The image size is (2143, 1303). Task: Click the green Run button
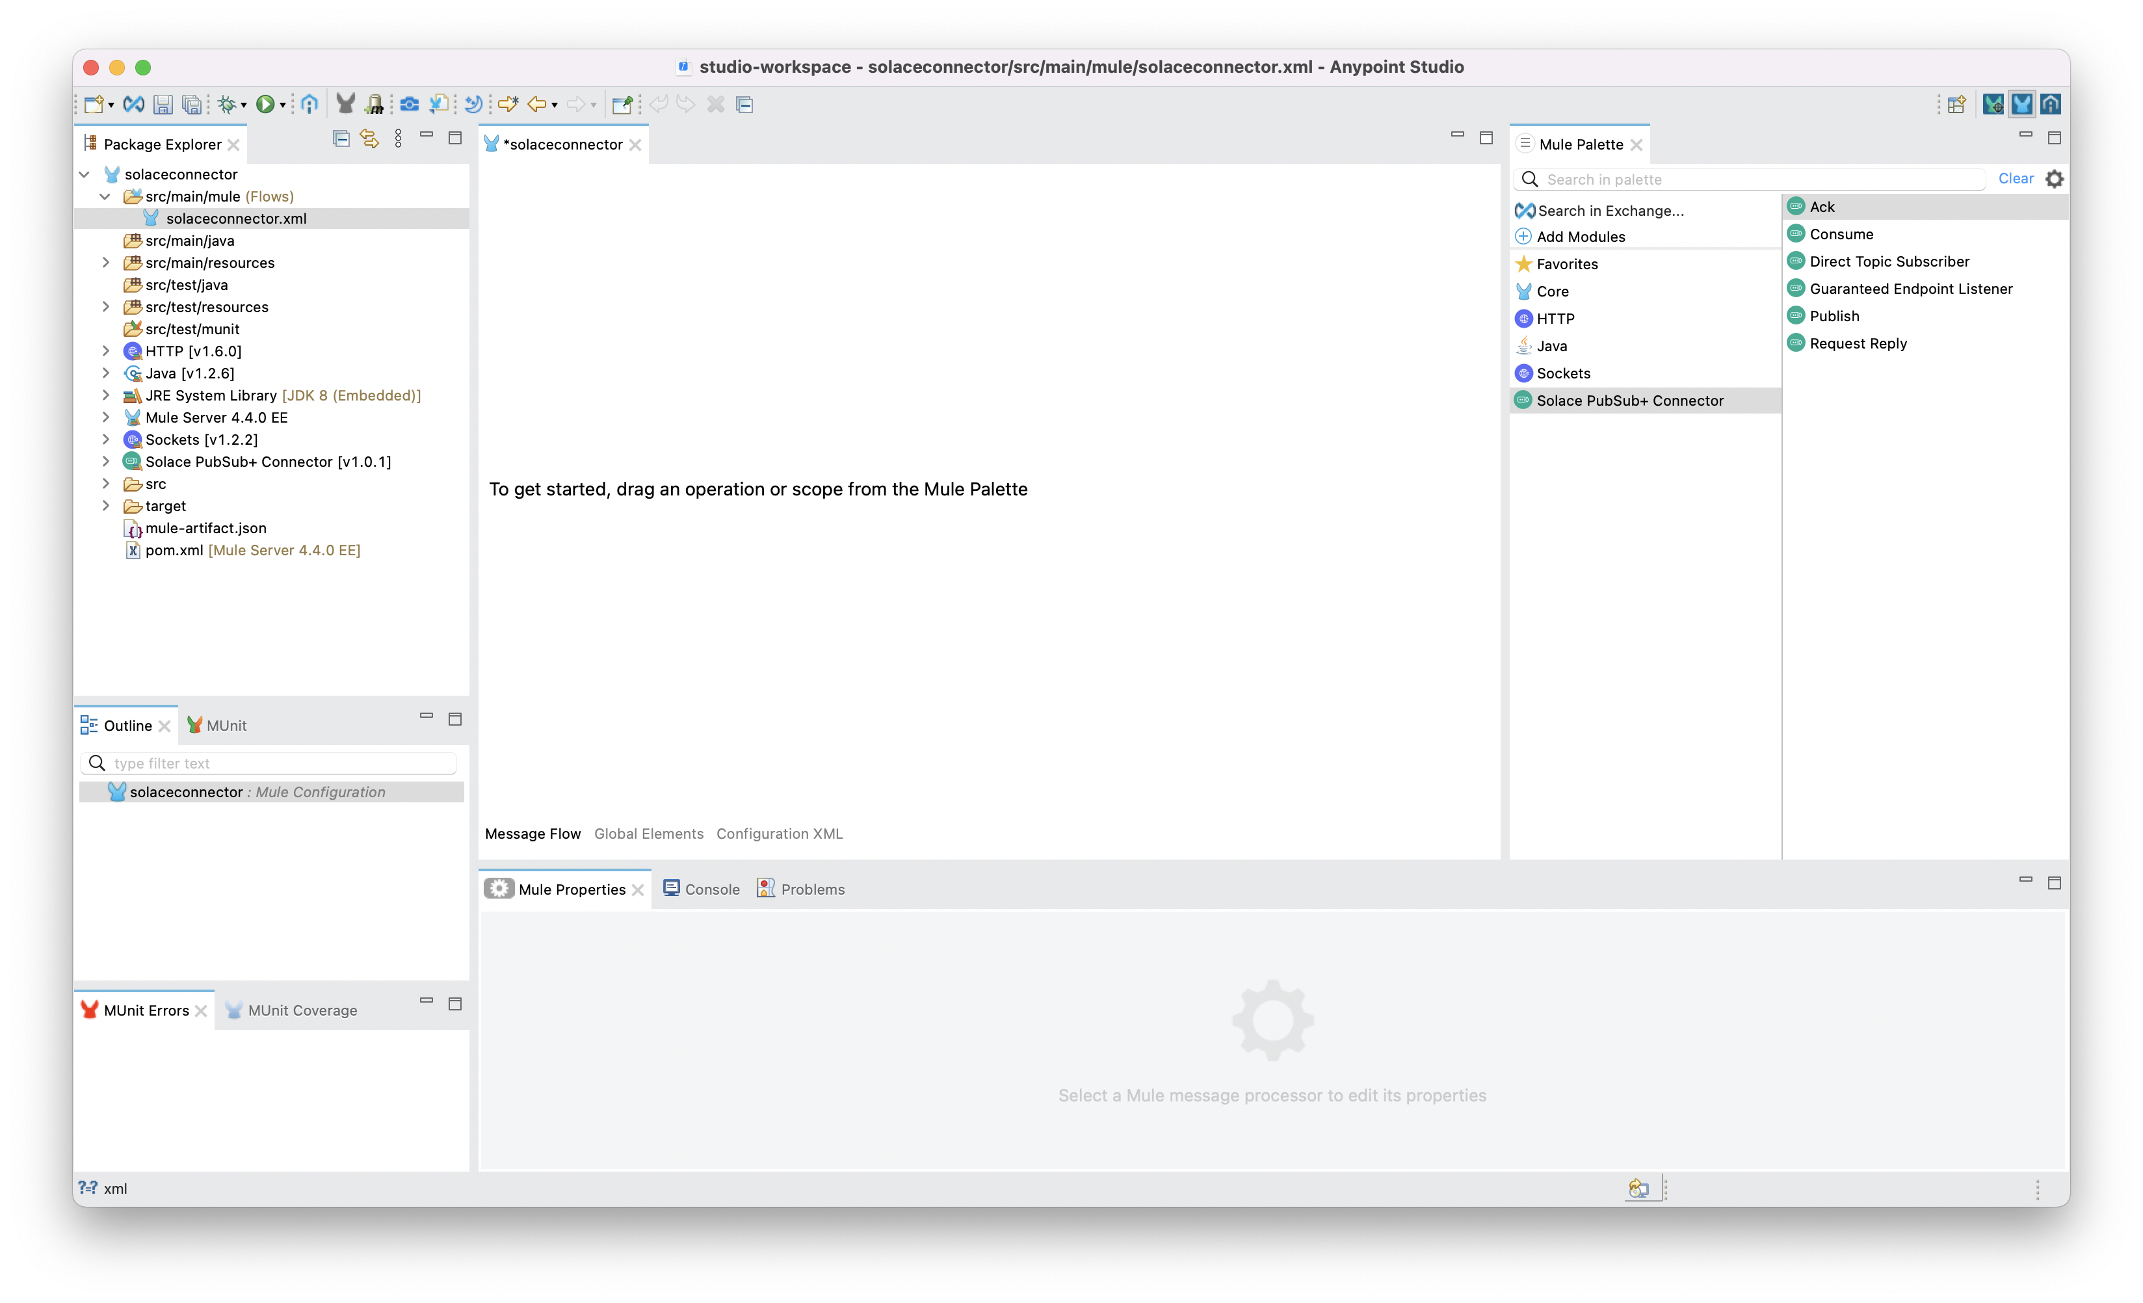265,105
